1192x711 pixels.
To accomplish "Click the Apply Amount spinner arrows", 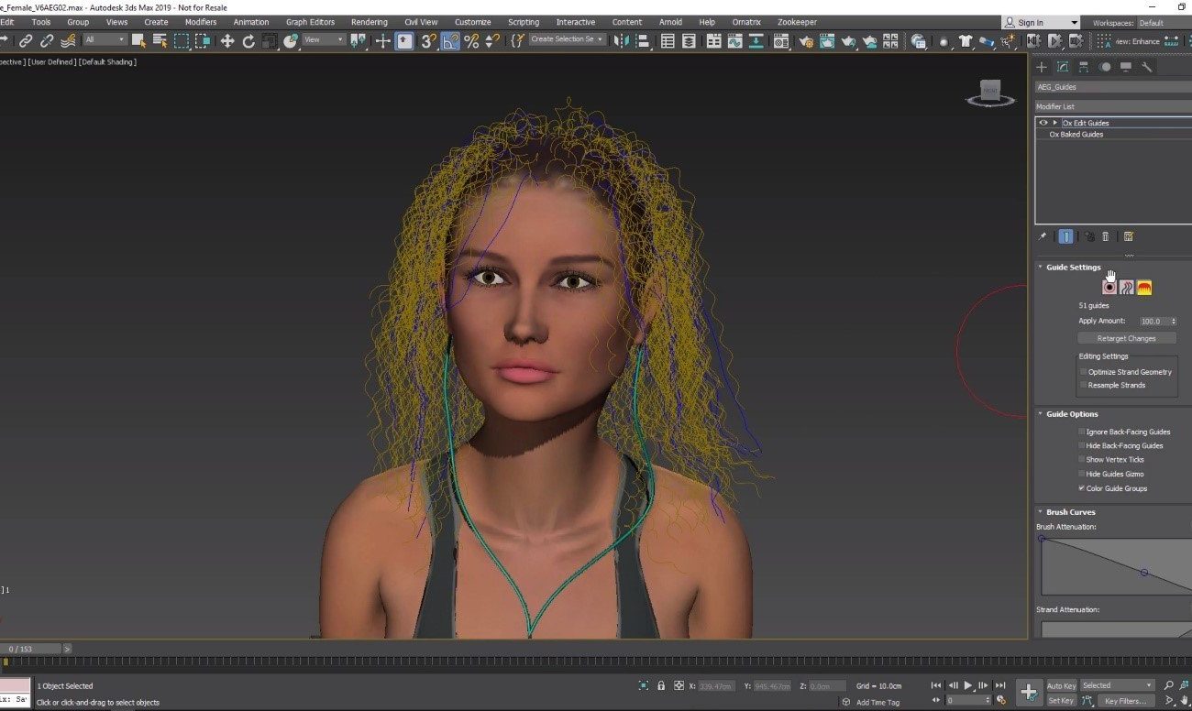I will point(1174,322).
